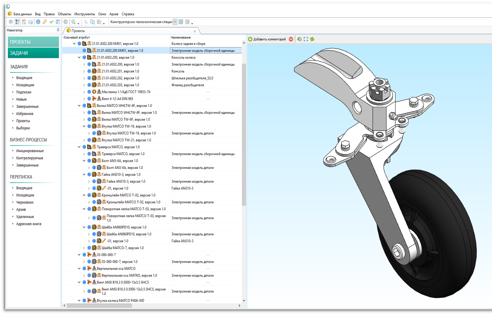
Task: Click the green refresh arrows icon
Action: point(312,39)
